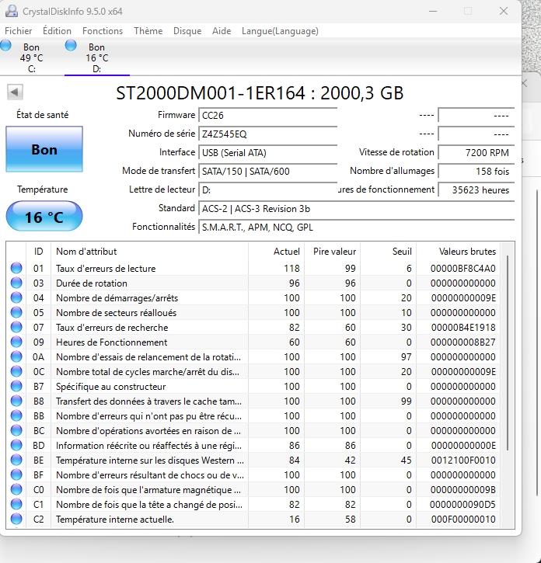
Task: Open the Fichier menu
Action: [x=19, y=31]
